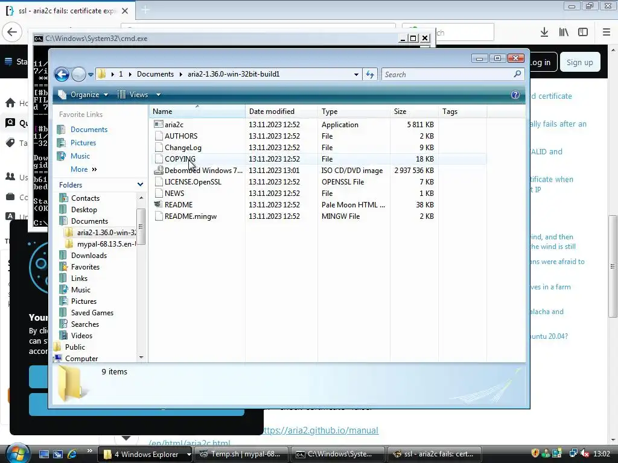
Task: Open aria2.github.io manual link
Action: click(320, 430)
